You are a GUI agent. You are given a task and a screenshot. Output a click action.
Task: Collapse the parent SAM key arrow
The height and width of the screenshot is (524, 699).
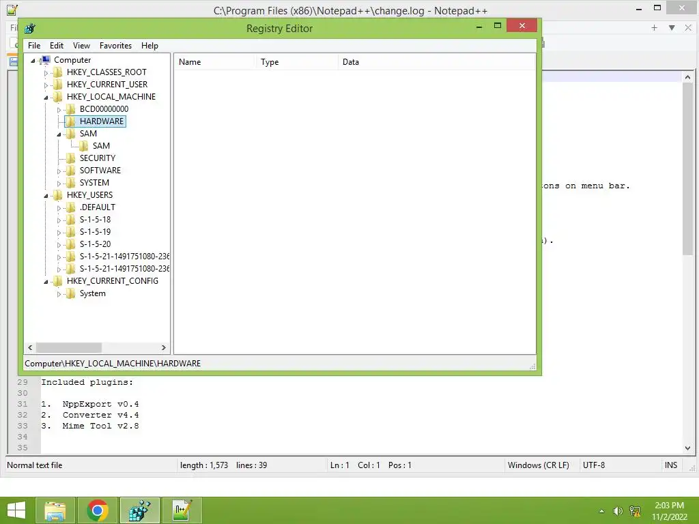[59, 134]
